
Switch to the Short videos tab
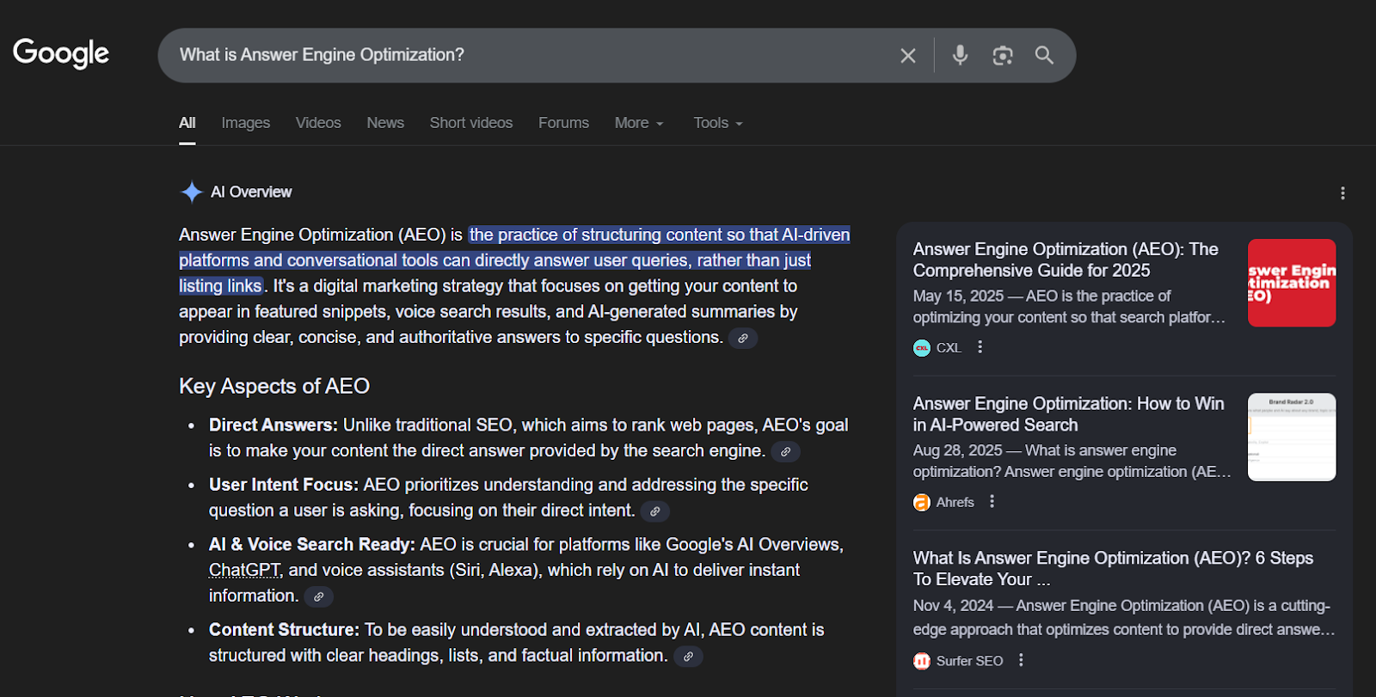tap(470, 123)
